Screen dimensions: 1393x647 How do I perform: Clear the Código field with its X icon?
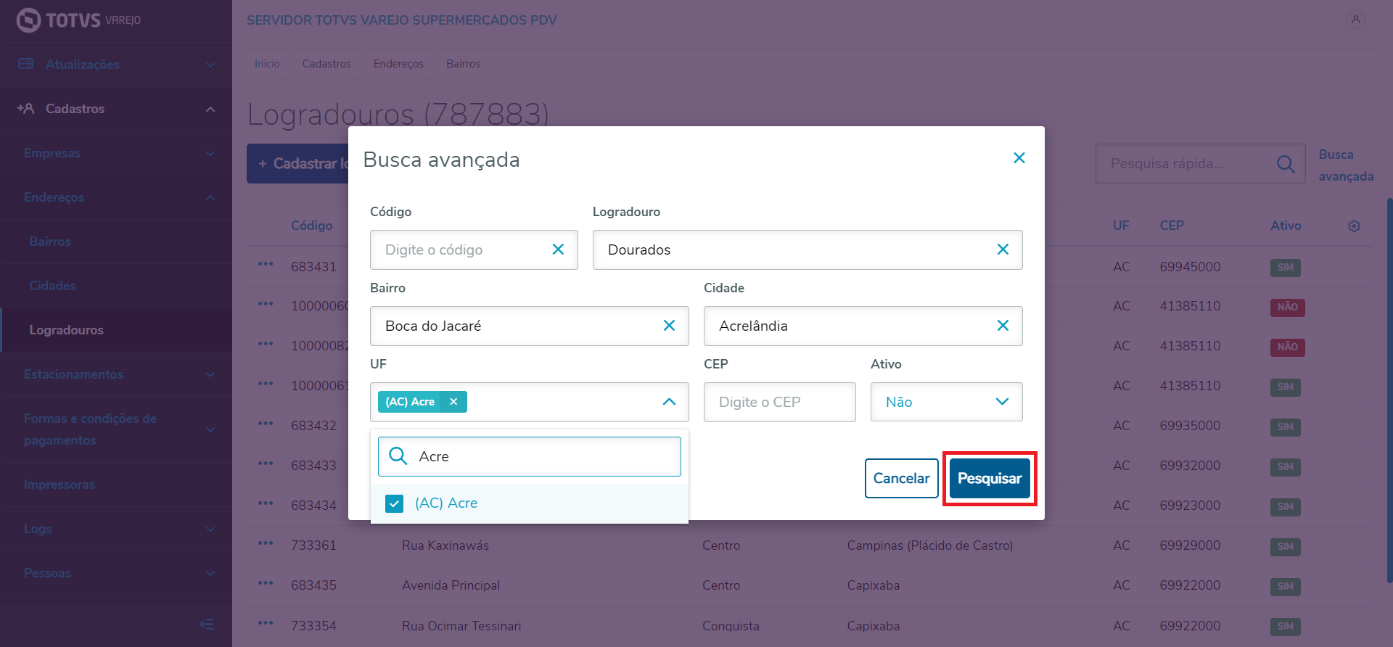coord(558,250)
